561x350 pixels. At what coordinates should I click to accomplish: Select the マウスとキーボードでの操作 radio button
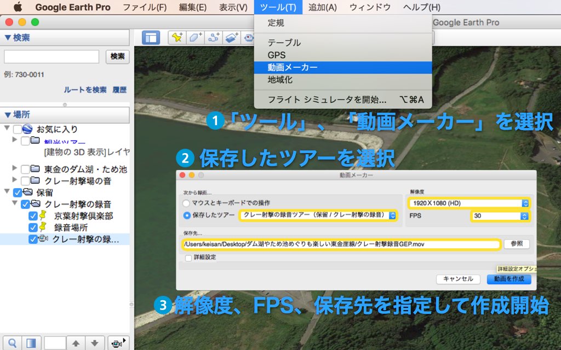pos(186,203)
